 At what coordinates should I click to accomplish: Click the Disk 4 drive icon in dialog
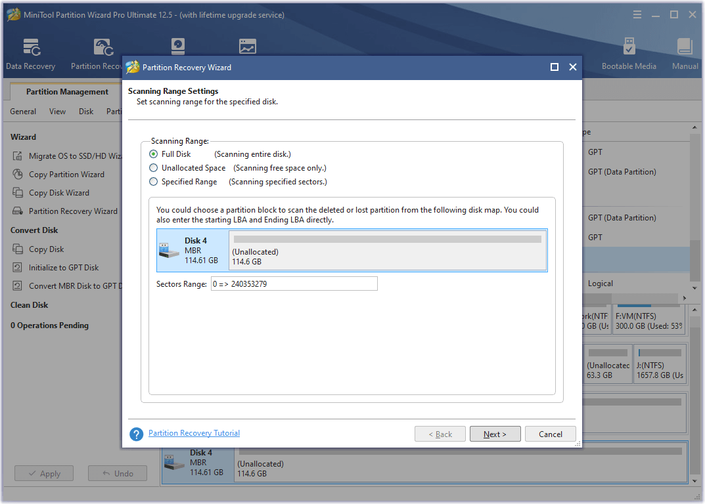(x=169, y=250)
